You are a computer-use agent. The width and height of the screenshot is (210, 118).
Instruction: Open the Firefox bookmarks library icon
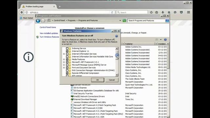pyautogui.click(x=157, y=12)
